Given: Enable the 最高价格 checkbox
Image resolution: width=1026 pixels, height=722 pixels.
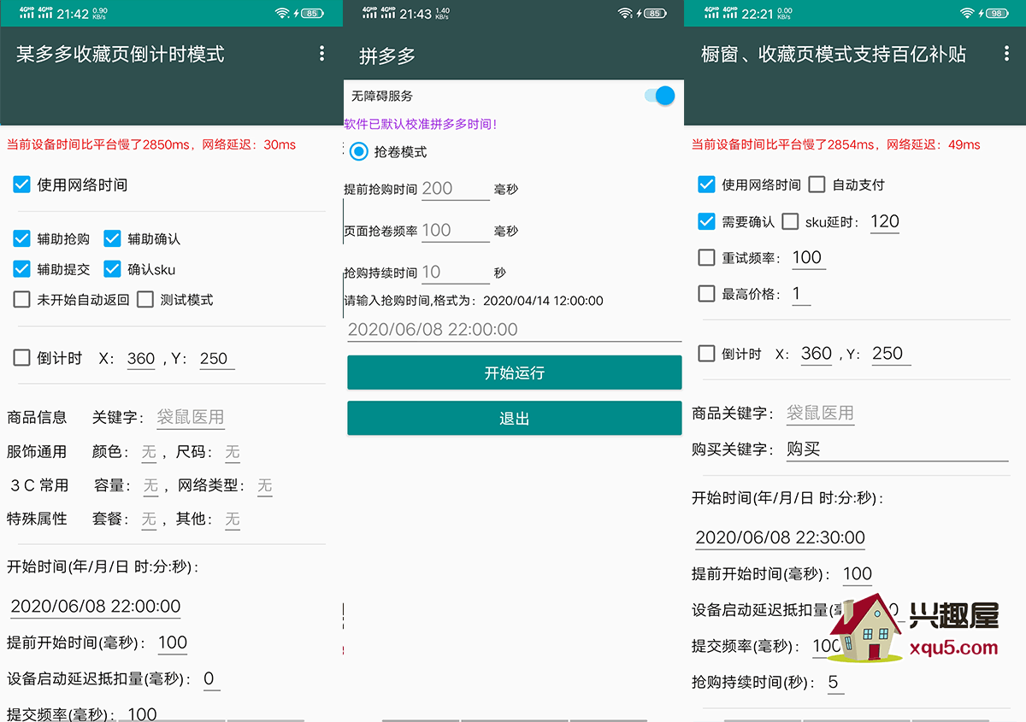Looking at the screenshot, I should click(706, 294).
